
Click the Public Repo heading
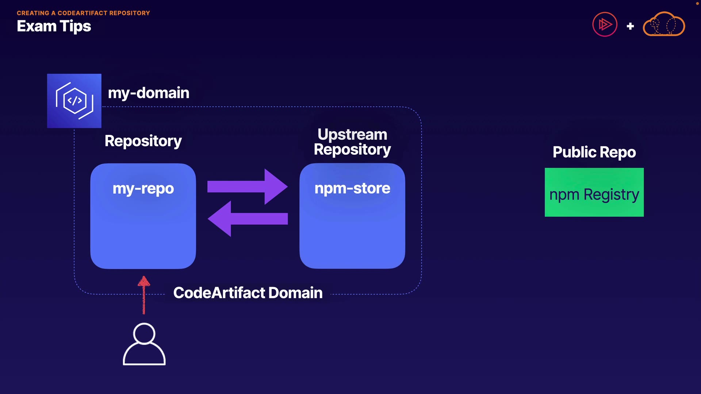click(594, 152)
